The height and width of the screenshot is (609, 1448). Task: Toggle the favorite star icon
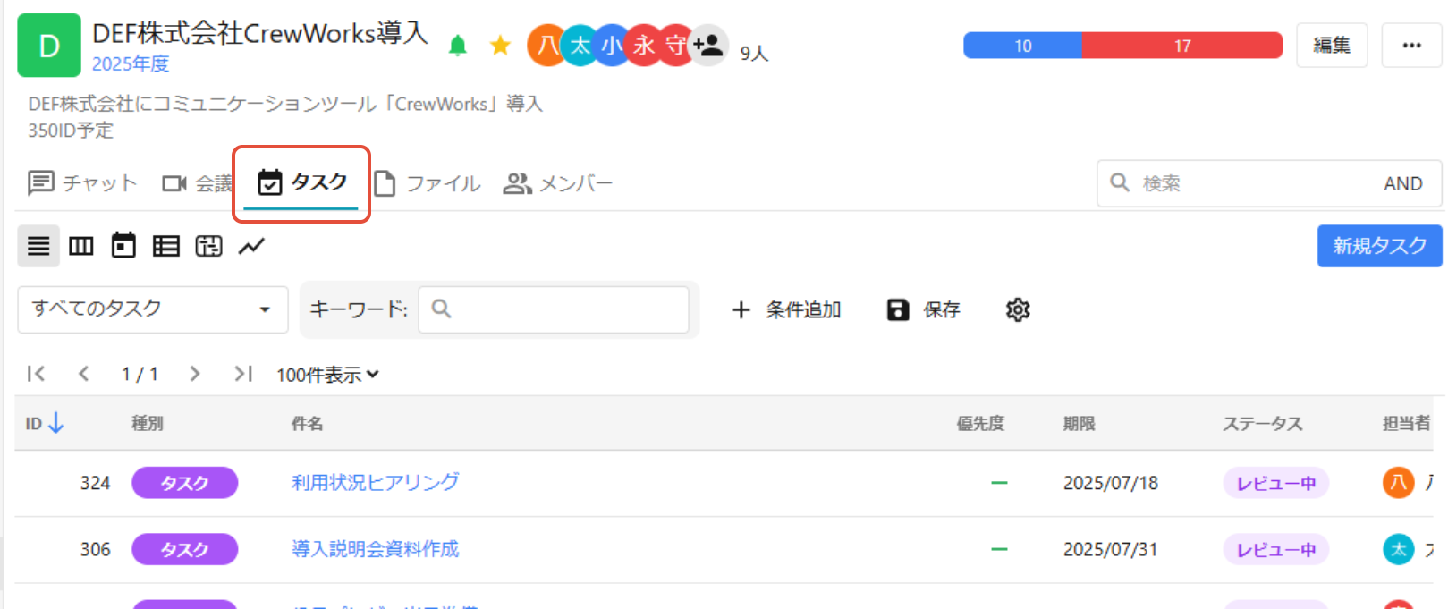click(501, 46)
